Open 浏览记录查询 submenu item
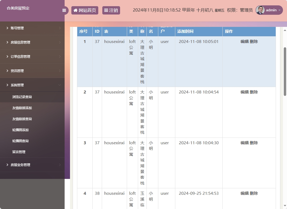287x209 pixels. (22, 97)
